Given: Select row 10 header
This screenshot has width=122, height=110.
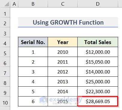Looking at the screenshot, I should tap(5, 101).
